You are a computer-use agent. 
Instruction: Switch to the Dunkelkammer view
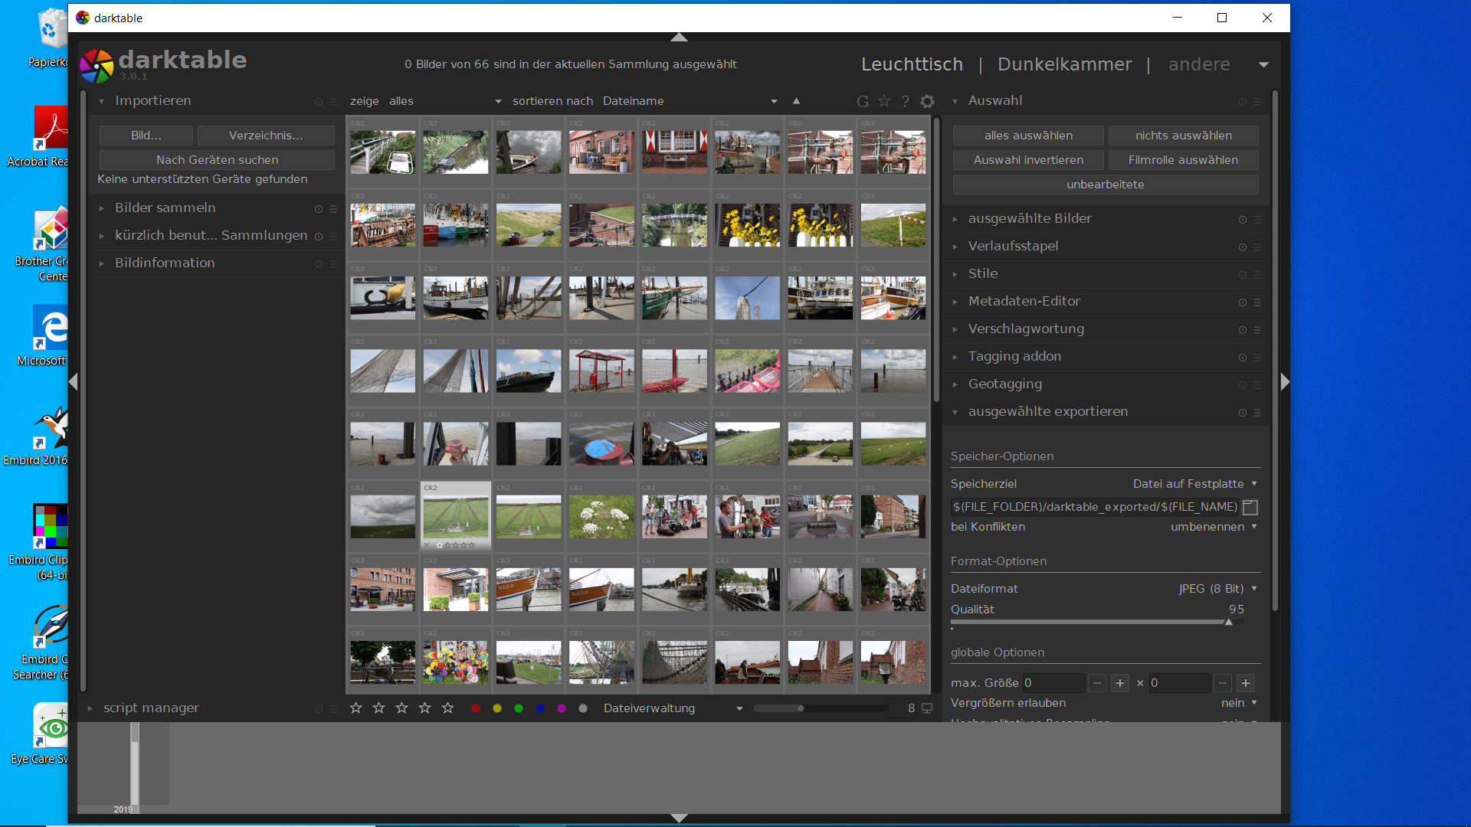(1064, 64)
